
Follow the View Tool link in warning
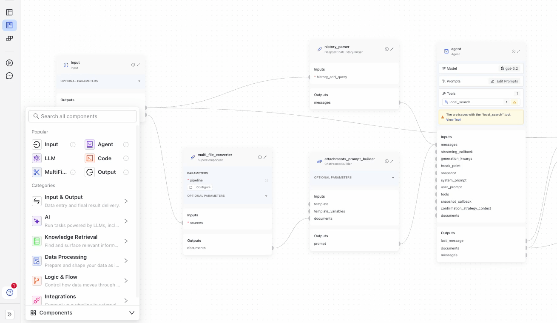[x=453, y=120]
